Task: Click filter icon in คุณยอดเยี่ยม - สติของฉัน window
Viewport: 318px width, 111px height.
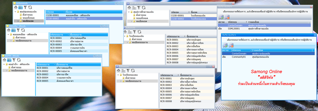Action: tap(18, 30)
